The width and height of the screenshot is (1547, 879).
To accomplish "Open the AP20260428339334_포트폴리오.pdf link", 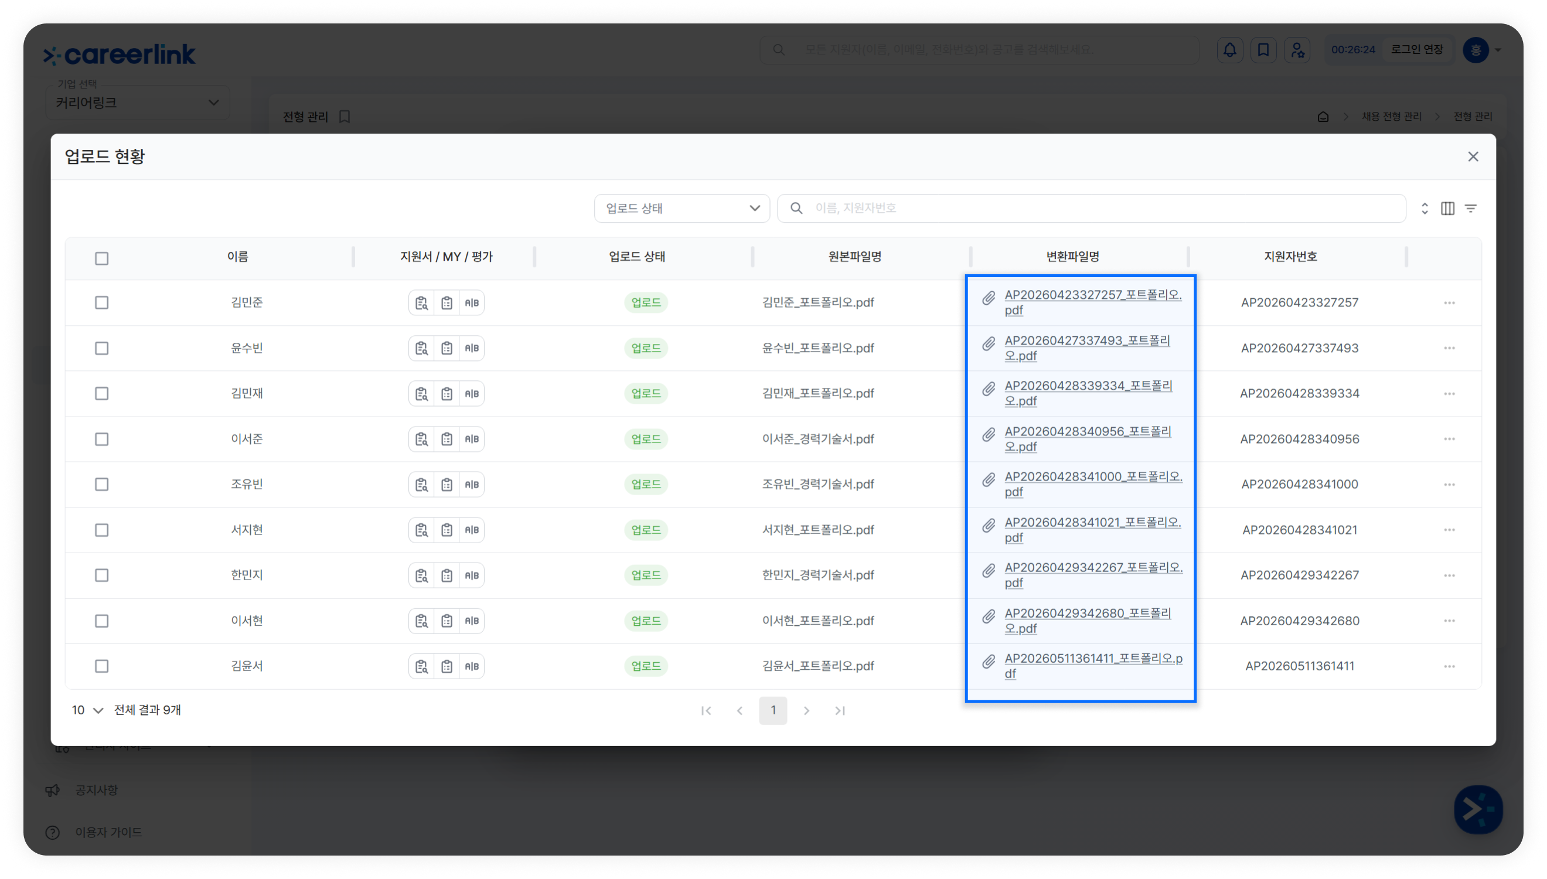I will [1088, 394].
